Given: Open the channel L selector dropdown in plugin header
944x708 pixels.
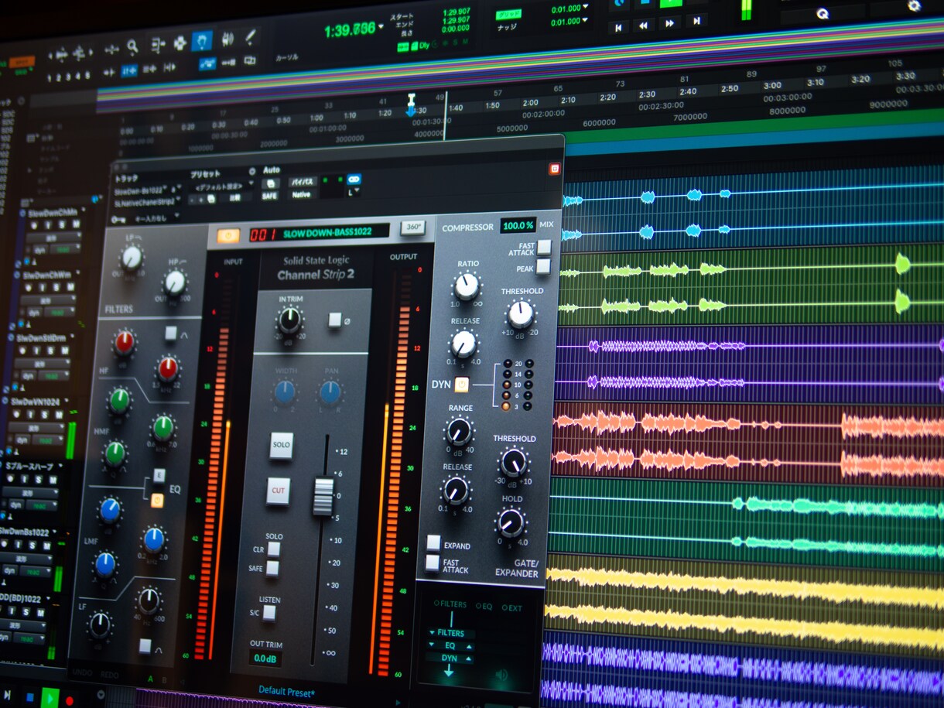Looking at the screenshot, I should click(354, 191).
